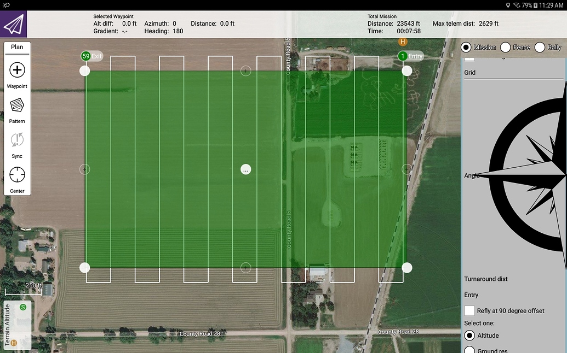
Task: Click the top-left survey vertex handle
Action: (x=85, y=70)
